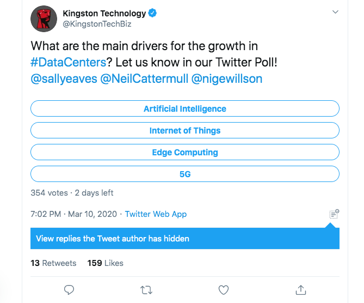The image size is (364, 303).
Task: Vote for Internet of Things option
Action: pos(185,130)
